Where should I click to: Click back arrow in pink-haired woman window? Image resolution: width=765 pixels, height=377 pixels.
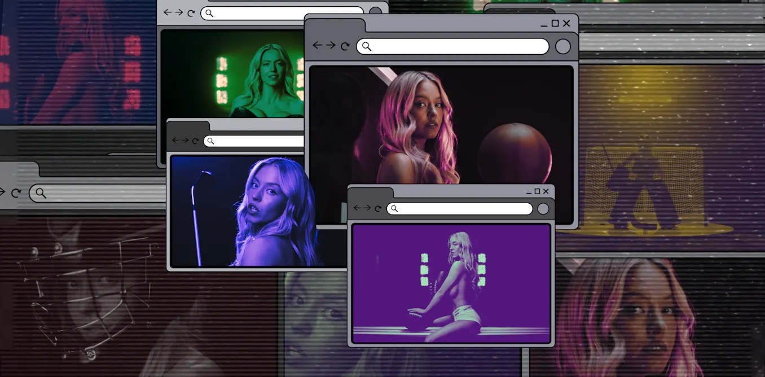318,46
